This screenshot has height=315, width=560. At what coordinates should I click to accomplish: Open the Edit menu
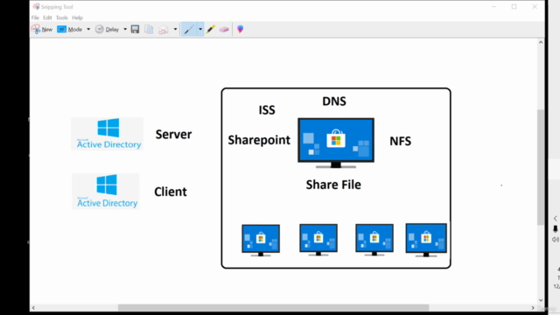click(47, 17)
